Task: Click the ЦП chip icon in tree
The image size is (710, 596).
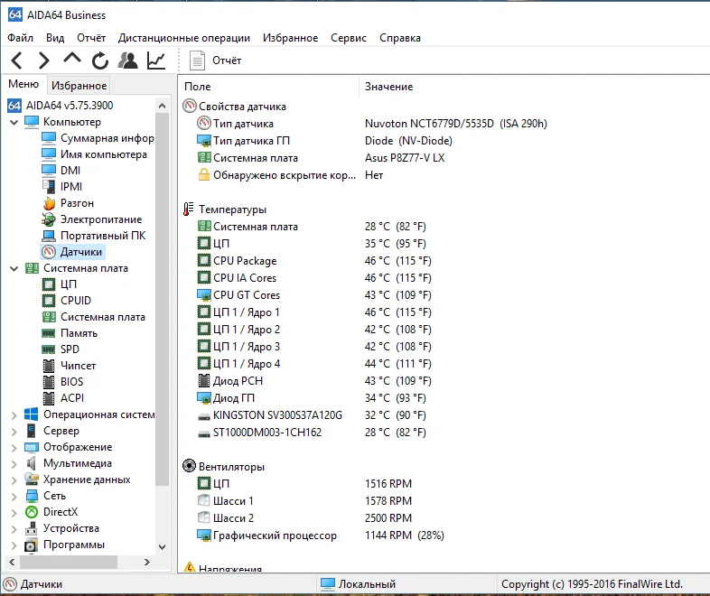Action: [49, 284]
